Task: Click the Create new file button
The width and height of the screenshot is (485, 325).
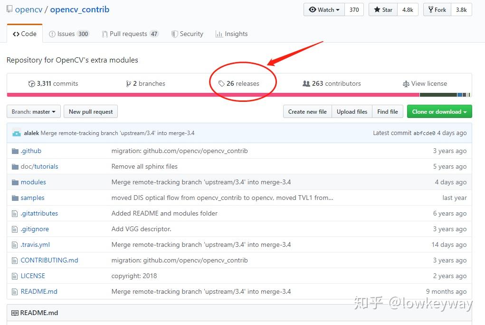Action: [x=307, y=111]
